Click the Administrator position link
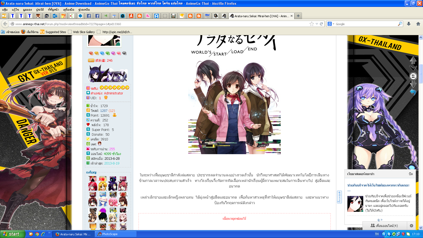This screenshot has width=423, height=238. coord(113,93)
